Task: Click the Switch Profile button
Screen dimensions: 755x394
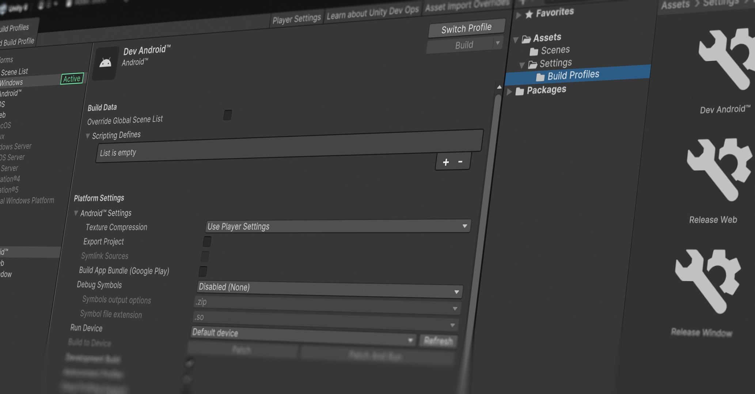Action: click(x=467, y=28)
